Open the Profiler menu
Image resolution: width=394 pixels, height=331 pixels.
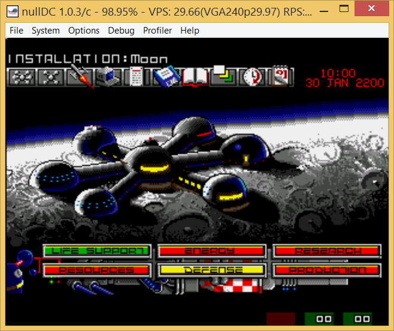click(157, 31)
